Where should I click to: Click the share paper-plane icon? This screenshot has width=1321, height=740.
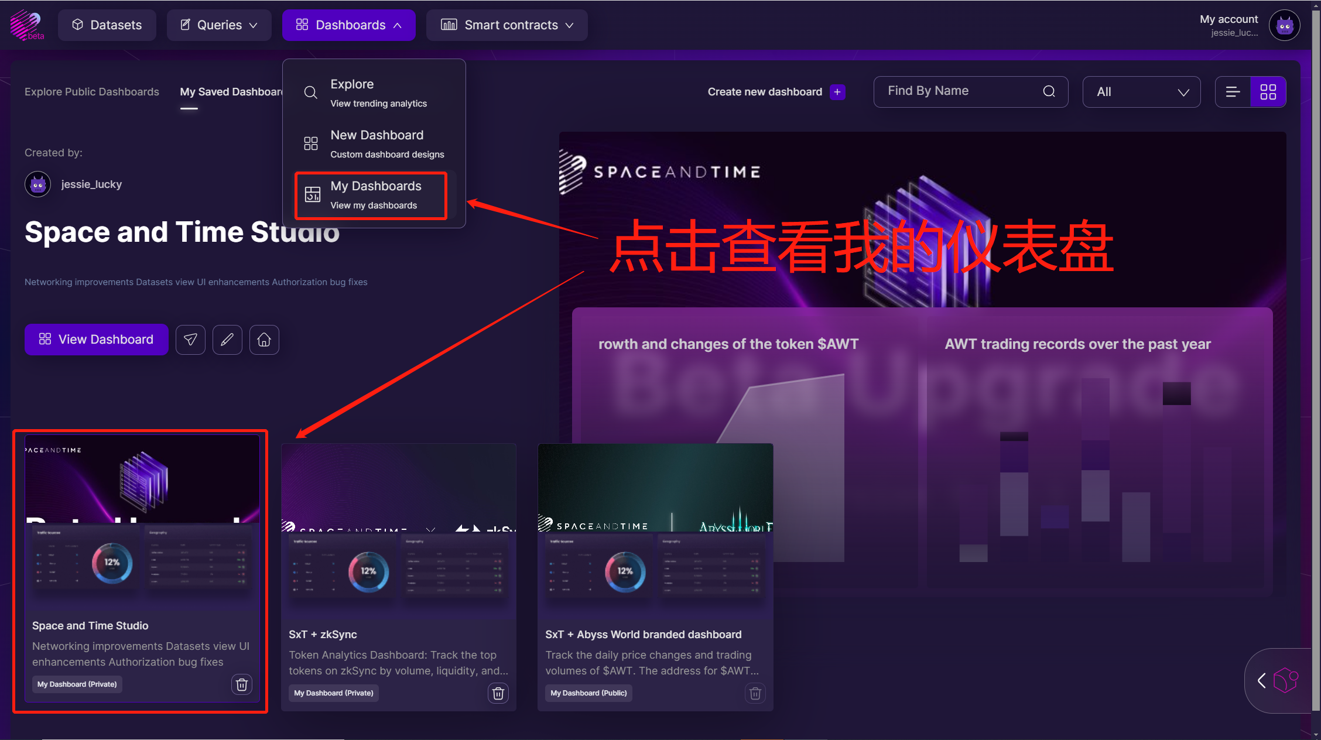tap(190, 340)
